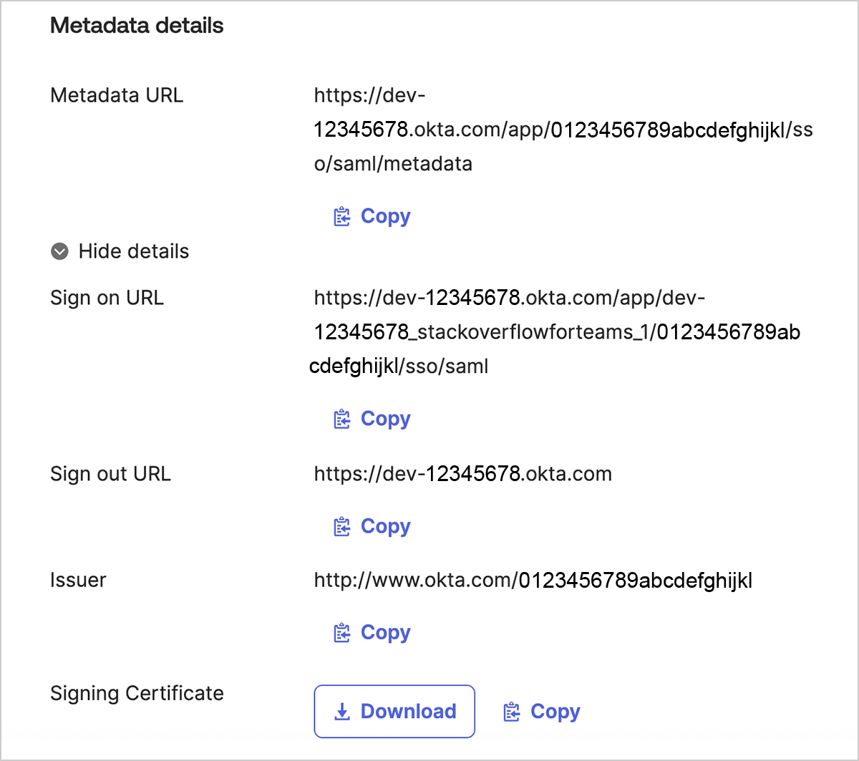The image size is (859, 761).
Task: Copy the Metadata URL via Copy link text
Action: click(385, 216)
